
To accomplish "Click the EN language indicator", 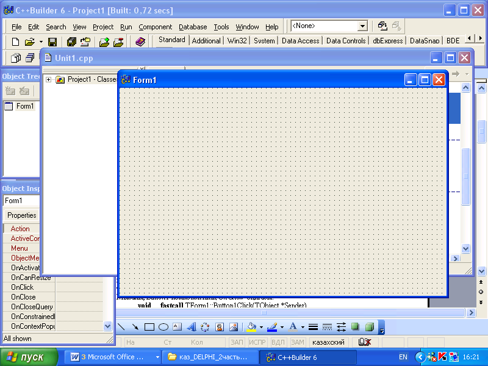I will click(x=403, y=357).
